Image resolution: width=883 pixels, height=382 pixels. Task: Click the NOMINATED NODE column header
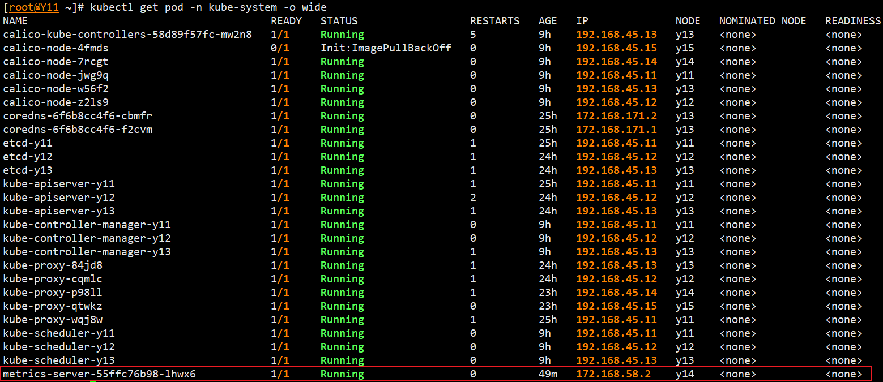coord(762,21)
